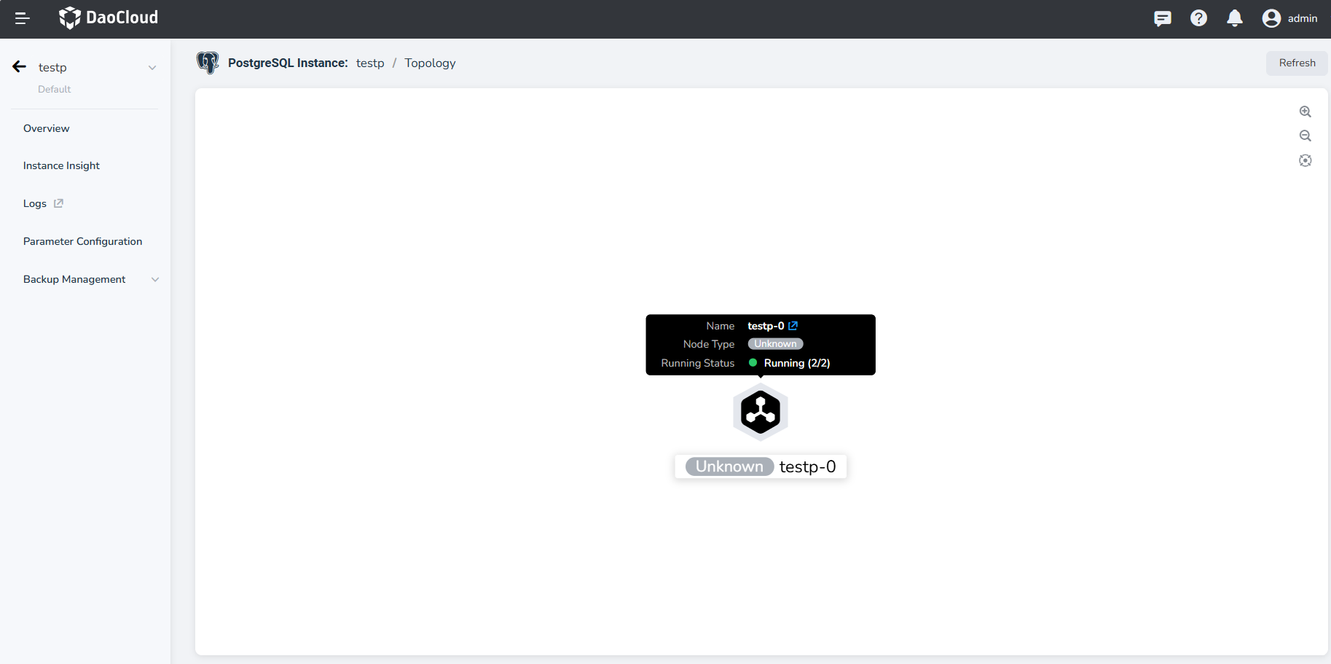The image size is (1331, 664).
Task: Reset topology view to center
Action: click(1305, 160)
